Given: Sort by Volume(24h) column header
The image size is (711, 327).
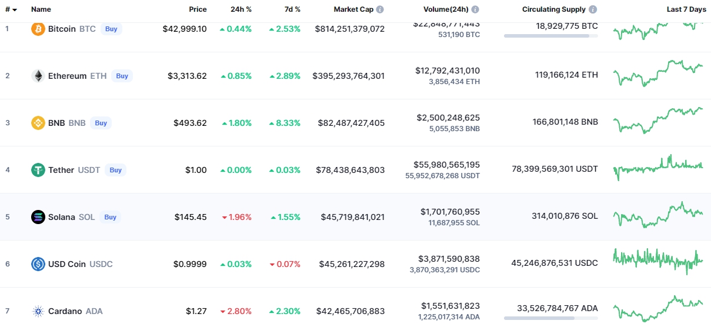Looking at the screenshot, I should (446, 9).
